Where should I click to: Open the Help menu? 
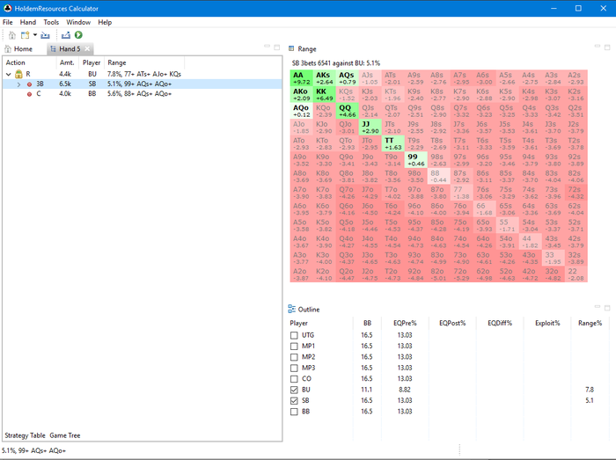tap(105, 22)
